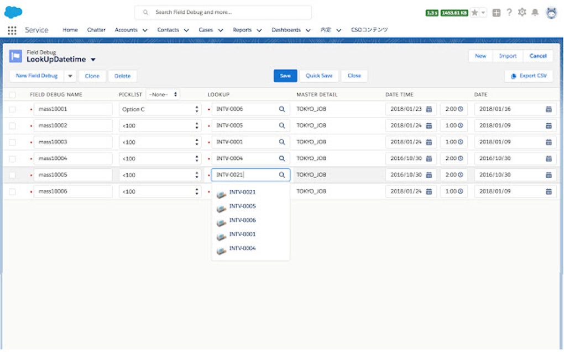Open the setup gear icon
The width and height of the screenshot is (564, 352).
522,13
